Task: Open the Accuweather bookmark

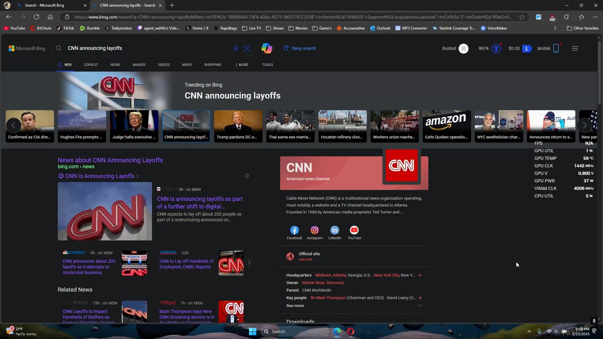Action: (351, 28)
